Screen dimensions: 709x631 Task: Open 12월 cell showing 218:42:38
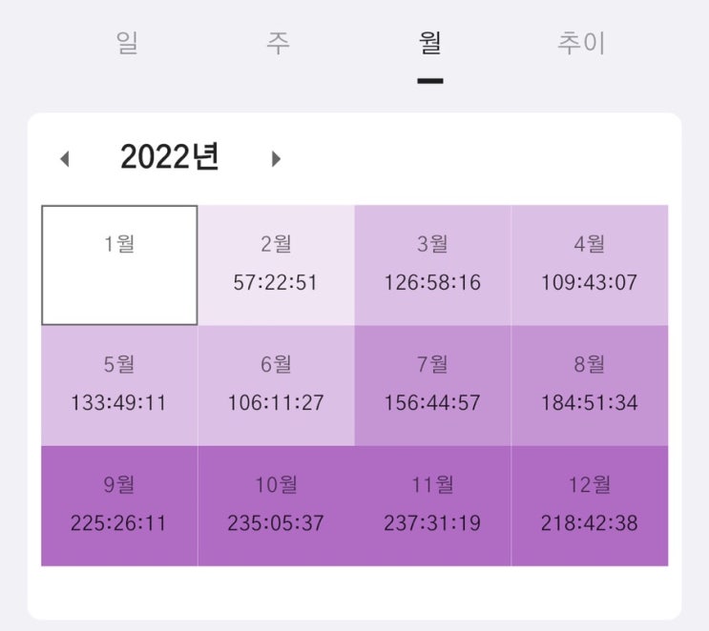[589, 505]
